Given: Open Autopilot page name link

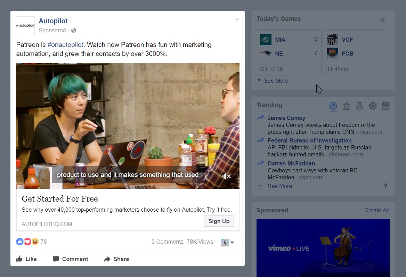Looking at the screenshot, I should pos(53,21).
